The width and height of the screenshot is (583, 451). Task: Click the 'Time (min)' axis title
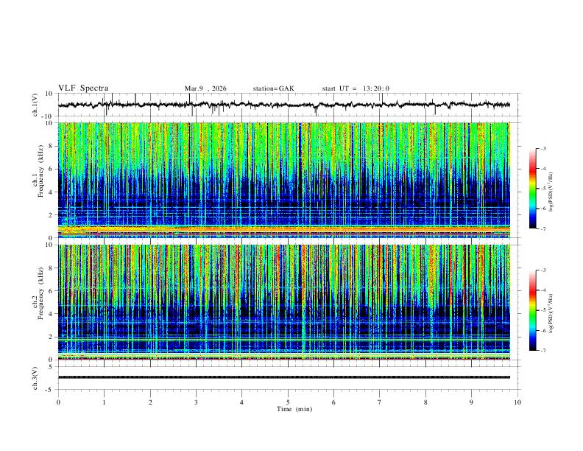[294, 409]
